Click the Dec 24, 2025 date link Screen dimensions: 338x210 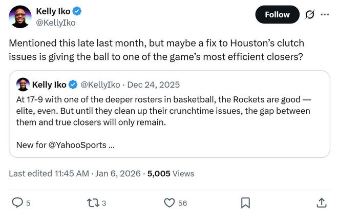coord(154,85)
